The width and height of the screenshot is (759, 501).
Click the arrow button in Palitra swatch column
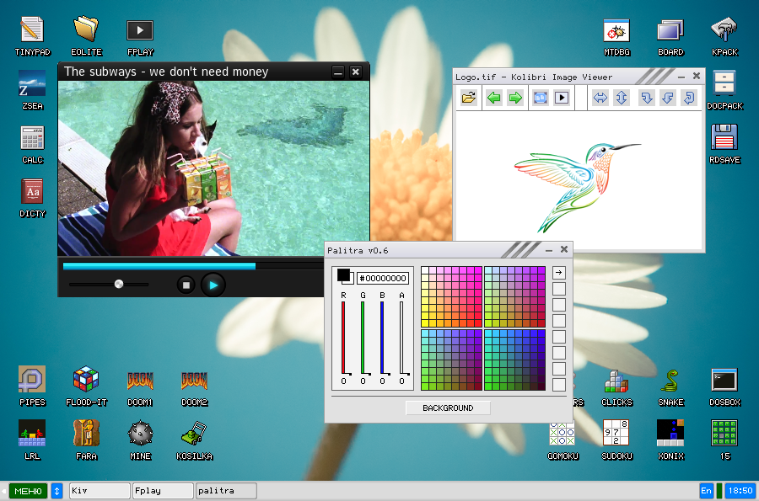[x=558, y=273]
